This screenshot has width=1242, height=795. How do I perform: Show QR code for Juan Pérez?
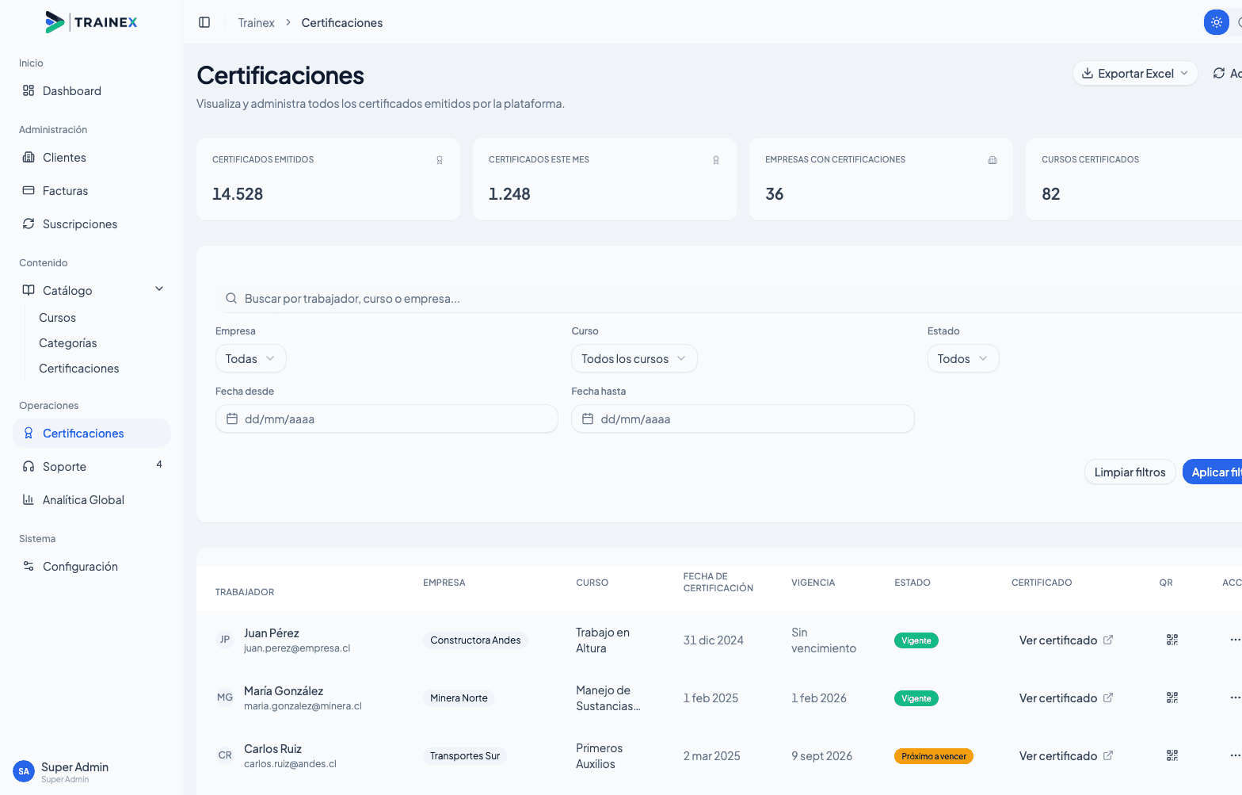pos(1172,640)
